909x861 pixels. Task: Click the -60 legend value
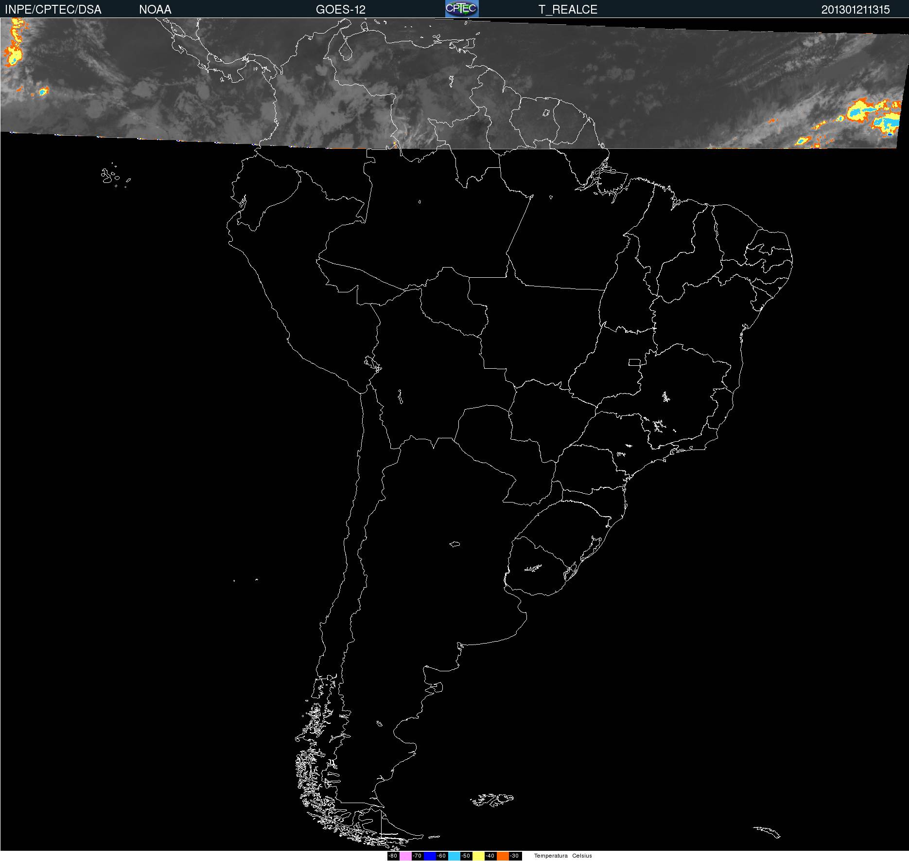441,856
